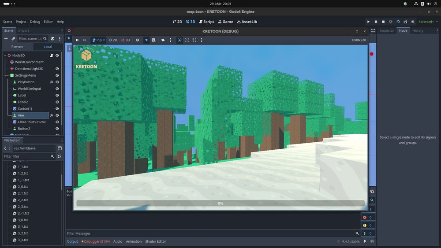The image size is (441, 248).
Task: Click the Input select mode button
Action: 98,40
